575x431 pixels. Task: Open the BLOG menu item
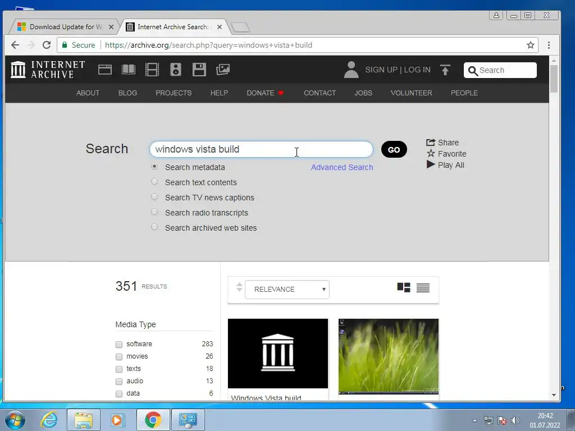(127, 93)
